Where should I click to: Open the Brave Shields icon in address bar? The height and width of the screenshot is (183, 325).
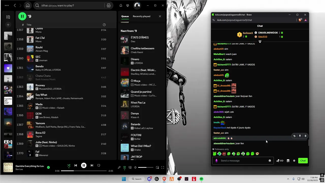(x=300, y=20)
